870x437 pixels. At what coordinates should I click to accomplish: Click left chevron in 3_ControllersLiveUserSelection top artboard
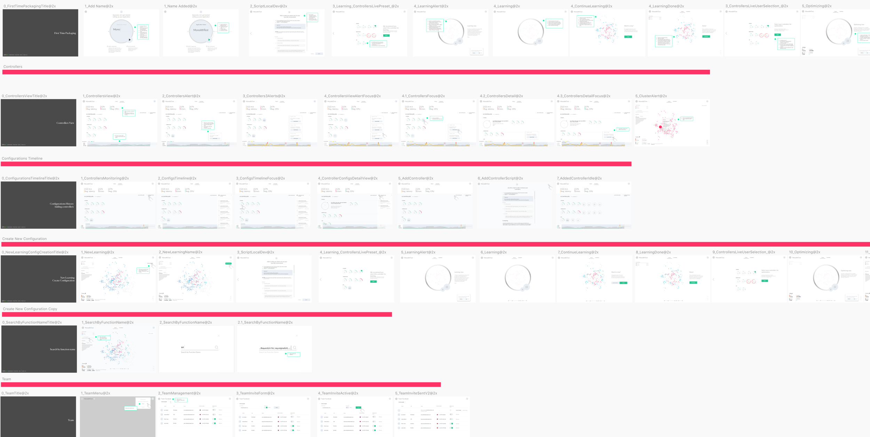click(726, 33)
